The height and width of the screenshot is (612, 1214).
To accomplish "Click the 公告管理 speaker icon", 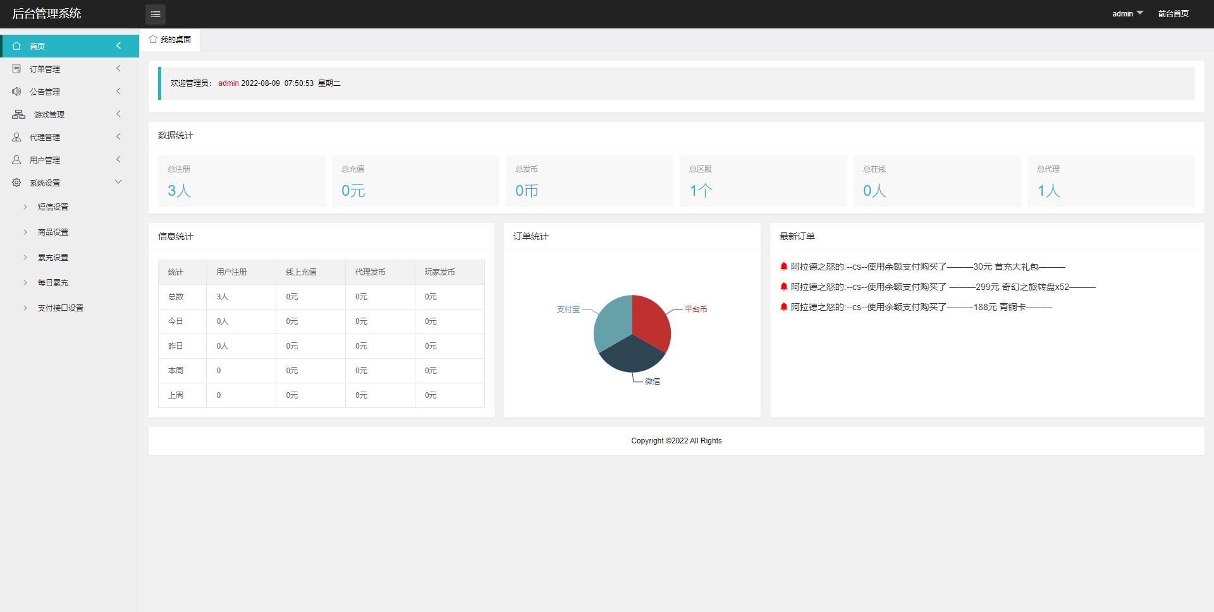I will pyautogui.click(x=17, y=92).
